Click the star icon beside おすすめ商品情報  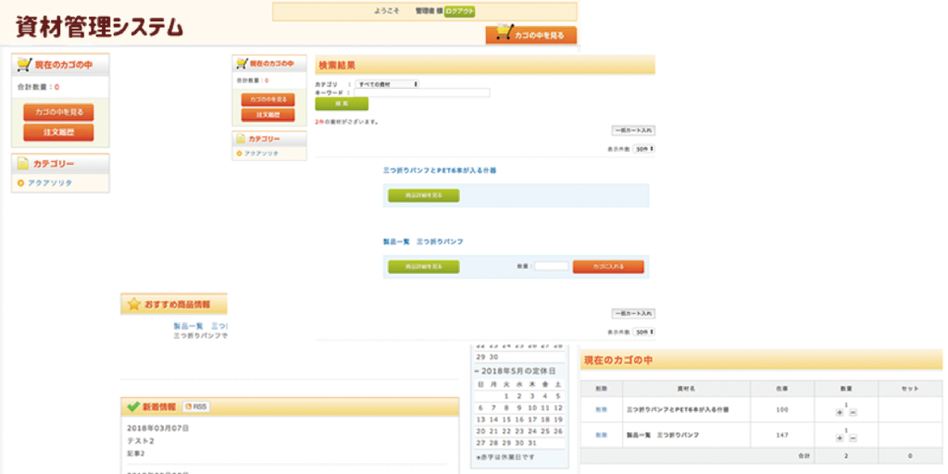(x=134, y=304)
